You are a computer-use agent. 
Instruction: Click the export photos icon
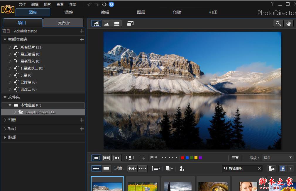point(272,169)
